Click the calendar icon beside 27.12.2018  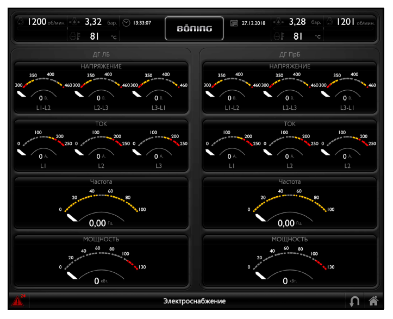pyautogui.click(x=234, y=23)
